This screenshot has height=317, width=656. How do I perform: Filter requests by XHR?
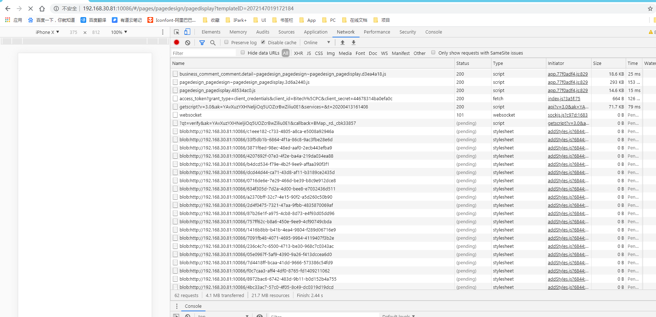(x=298, y=53)
